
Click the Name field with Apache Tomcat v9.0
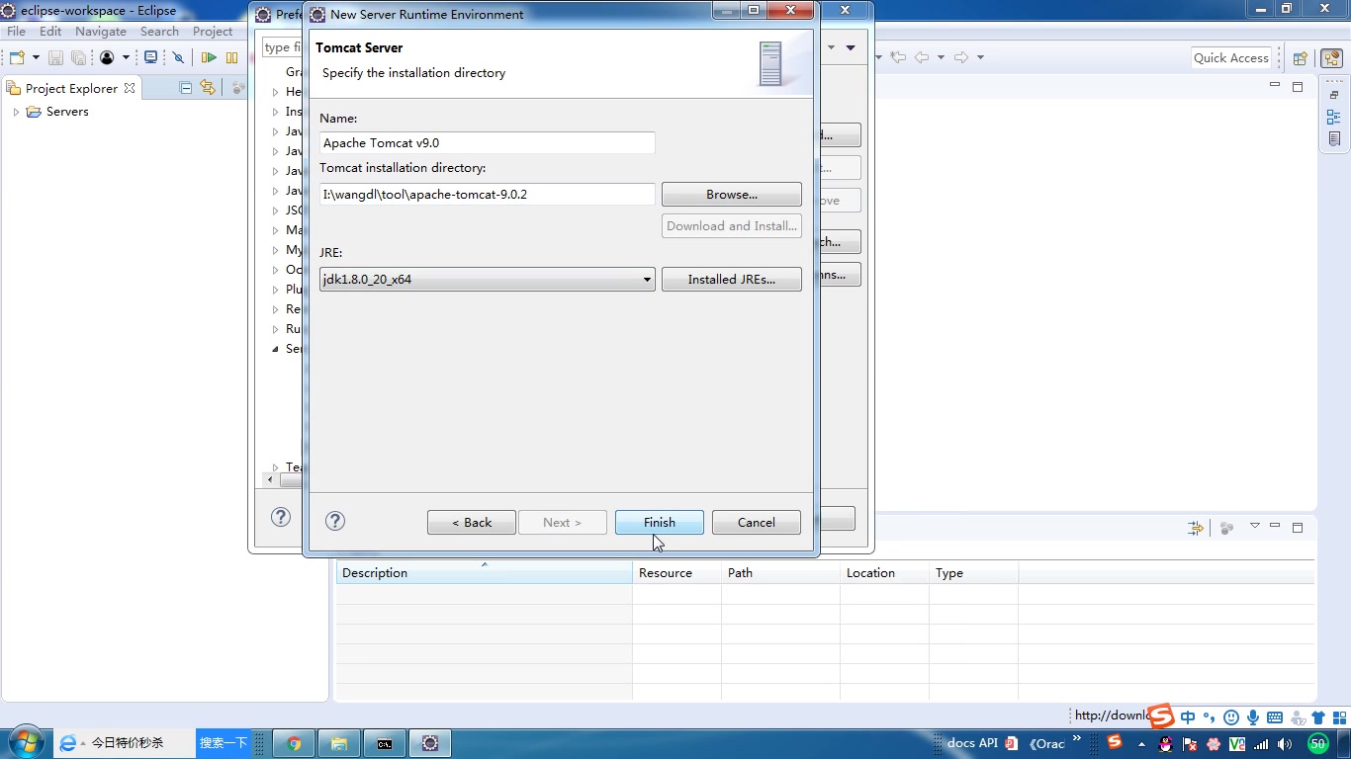point(487,143)
